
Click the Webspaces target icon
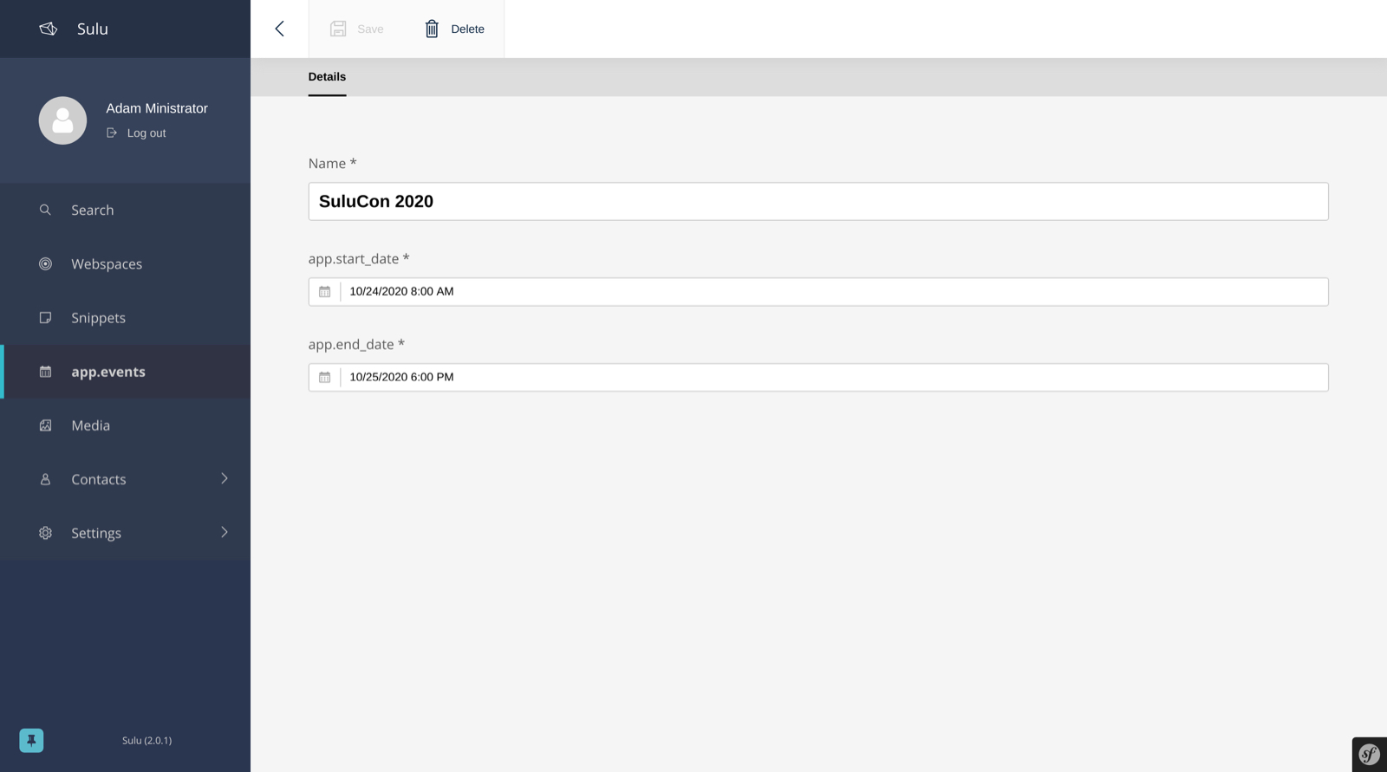point(45,263)
